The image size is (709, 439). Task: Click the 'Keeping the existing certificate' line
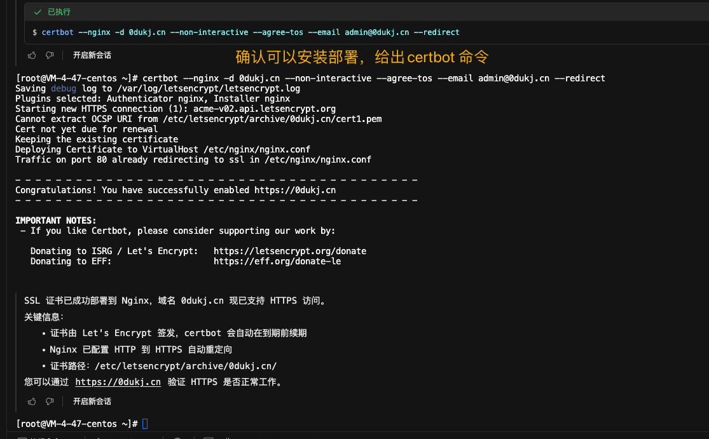tap(97, 139)
